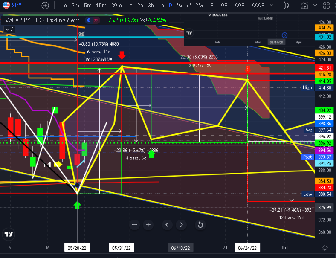Click the 22.36 (5.63%) 2236 measurement text
This screenshot has width=336, height=258.
click(x=199, y=57)
